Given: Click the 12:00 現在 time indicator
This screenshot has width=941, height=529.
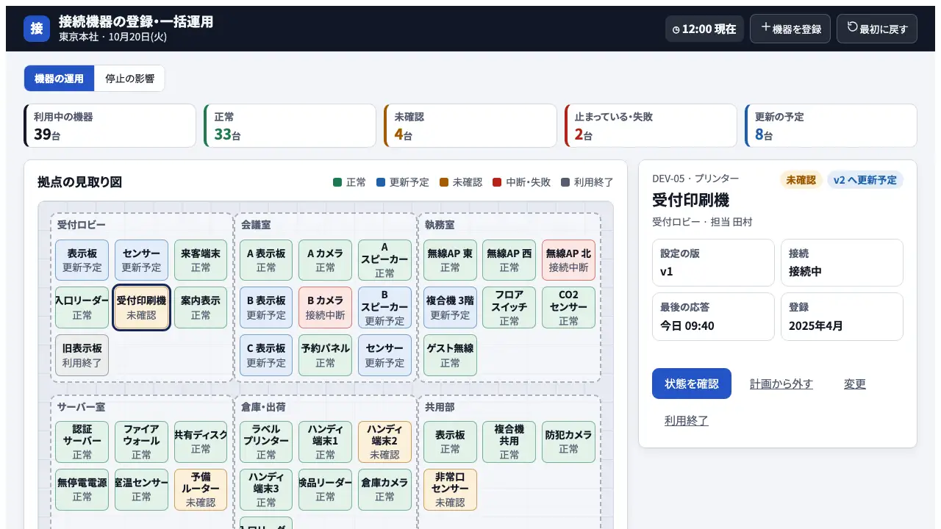Looking at the screenshot, I should (704, 29).
